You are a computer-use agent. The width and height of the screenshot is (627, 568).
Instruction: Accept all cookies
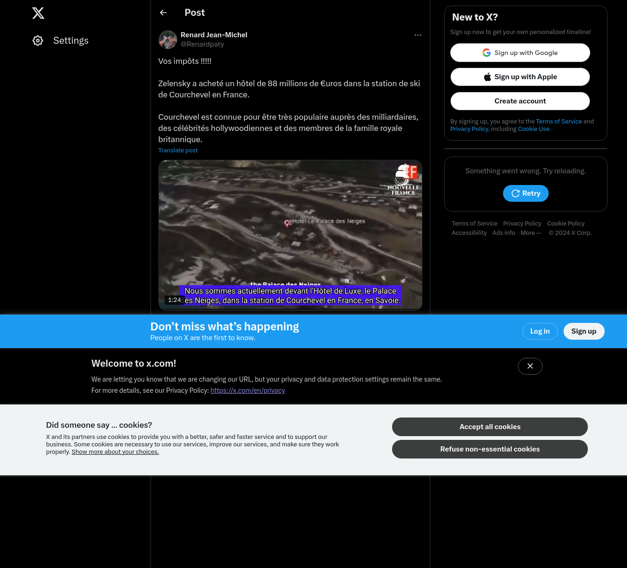click(490, 427)
